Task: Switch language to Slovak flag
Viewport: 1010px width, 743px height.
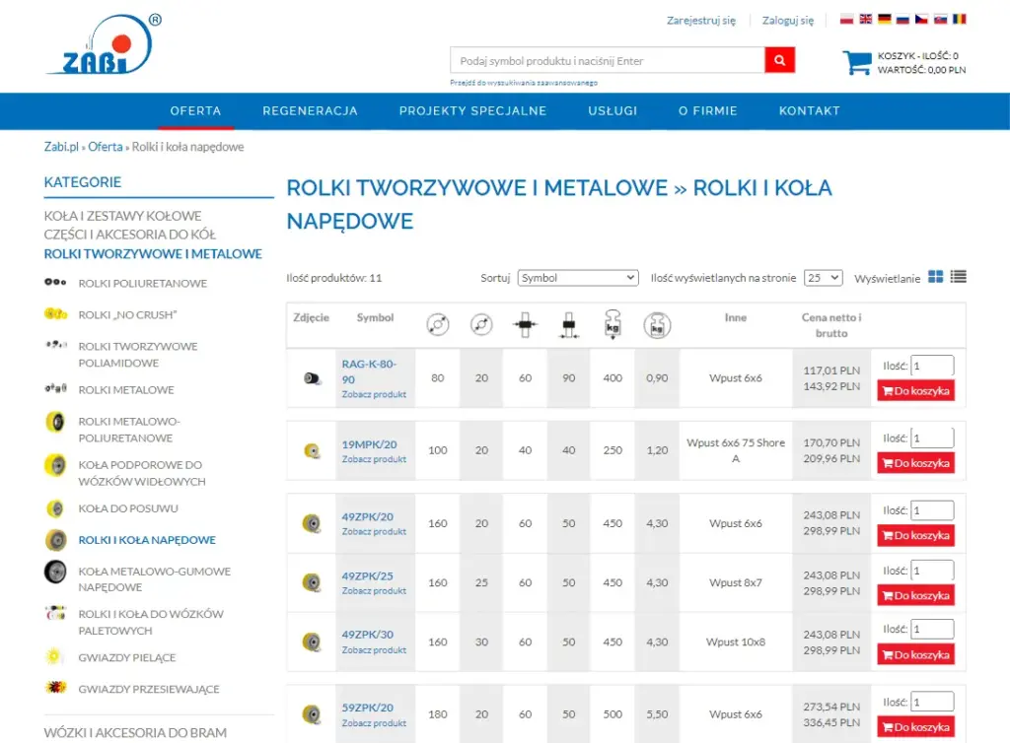Action: (940, 20)
